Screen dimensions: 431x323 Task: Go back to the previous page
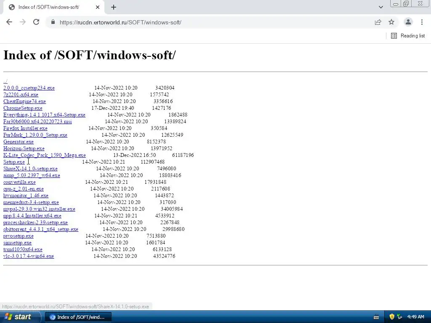point(9,22)
